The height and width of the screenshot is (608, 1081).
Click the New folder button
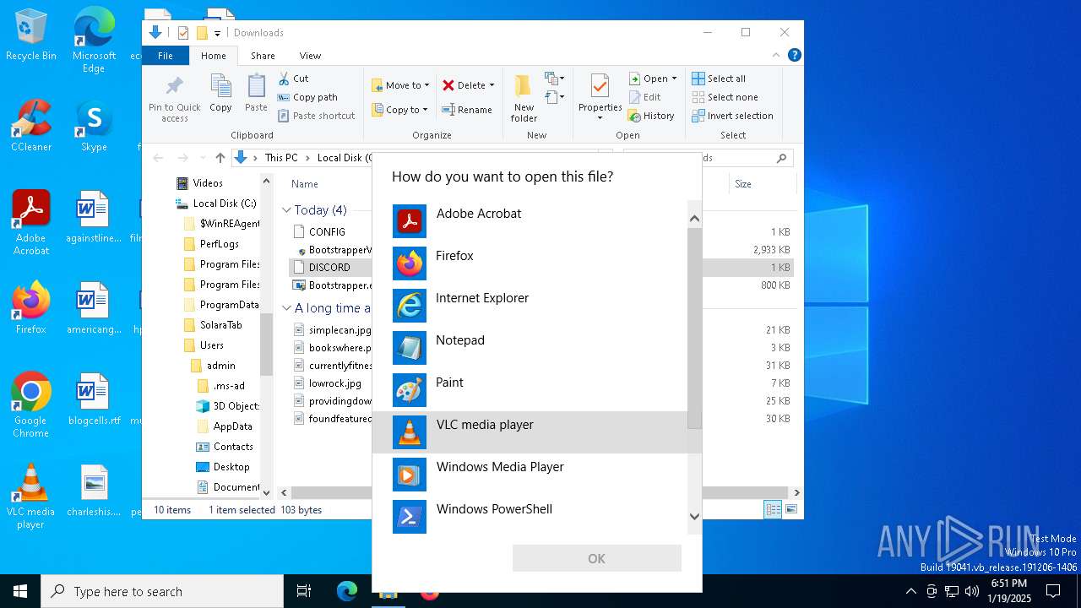coord(524,98)
